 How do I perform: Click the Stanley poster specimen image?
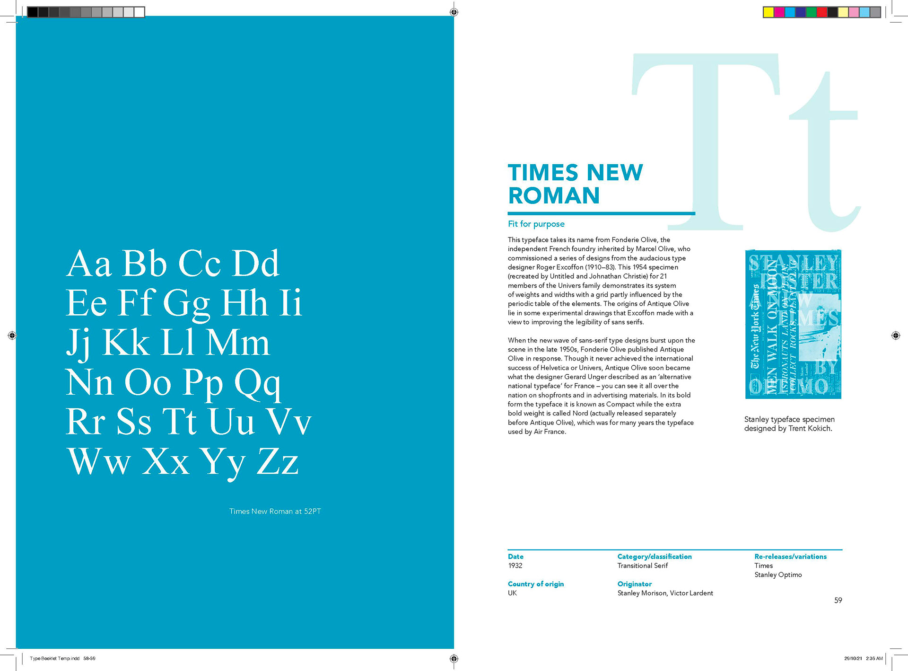pyautogui.click(x=793, y=324)
